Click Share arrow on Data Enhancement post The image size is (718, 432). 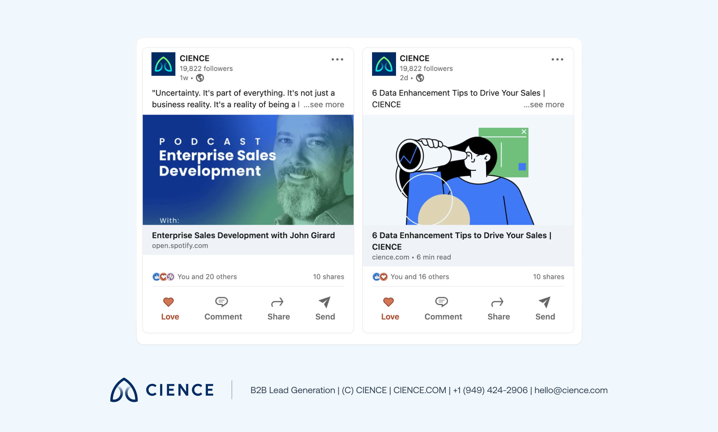click(497, 302)
